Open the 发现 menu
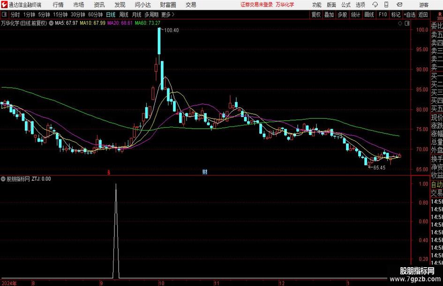The image size is (443, 286). [120, 5]
